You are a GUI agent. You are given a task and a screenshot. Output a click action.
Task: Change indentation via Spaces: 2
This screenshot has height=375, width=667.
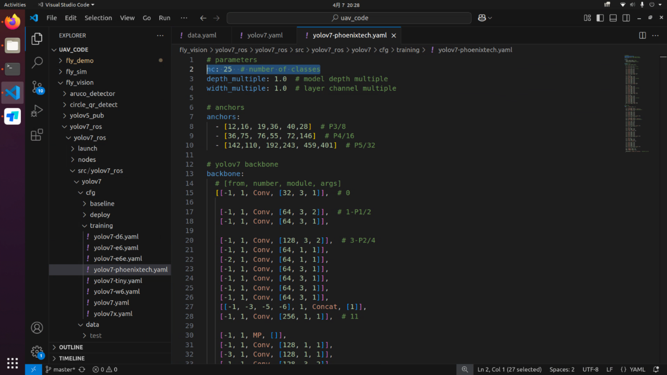562,369
